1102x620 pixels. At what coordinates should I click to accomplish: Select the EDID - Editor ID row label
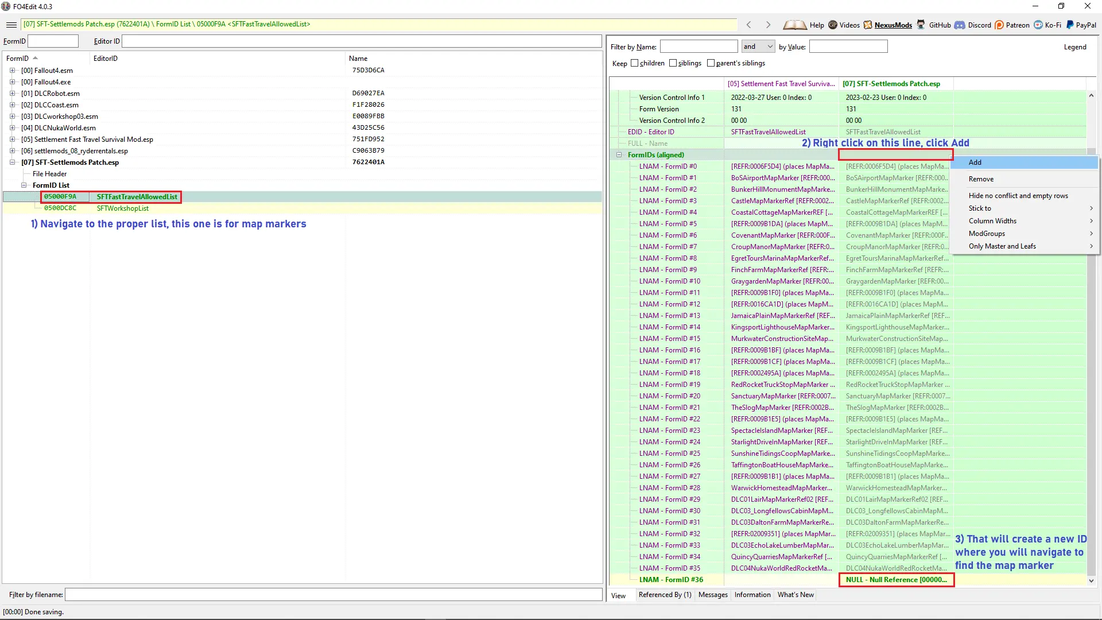651,132
